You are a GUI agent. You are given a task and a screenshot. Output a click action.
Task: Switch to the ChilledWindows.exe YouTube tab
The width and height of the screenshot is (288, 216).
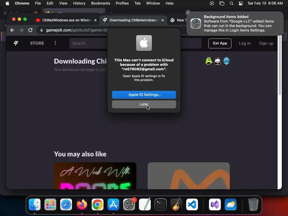pyautogui.click(x=63, y=20)
